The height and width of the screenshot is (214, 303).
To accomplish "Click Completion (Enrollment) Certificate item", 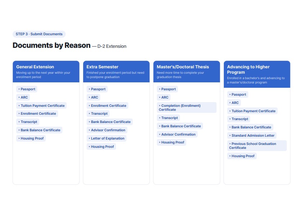I will (x=187, y=108).
